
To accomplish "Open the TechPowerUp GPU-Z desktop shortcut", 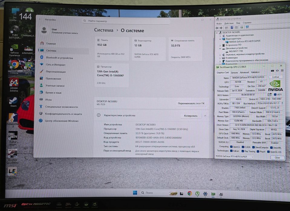I will [x=28, y=68].
